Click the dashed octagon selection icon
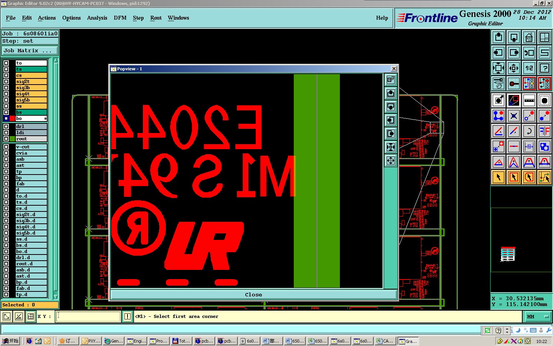Viewport: 553px width, 346px height. (545, 100)
